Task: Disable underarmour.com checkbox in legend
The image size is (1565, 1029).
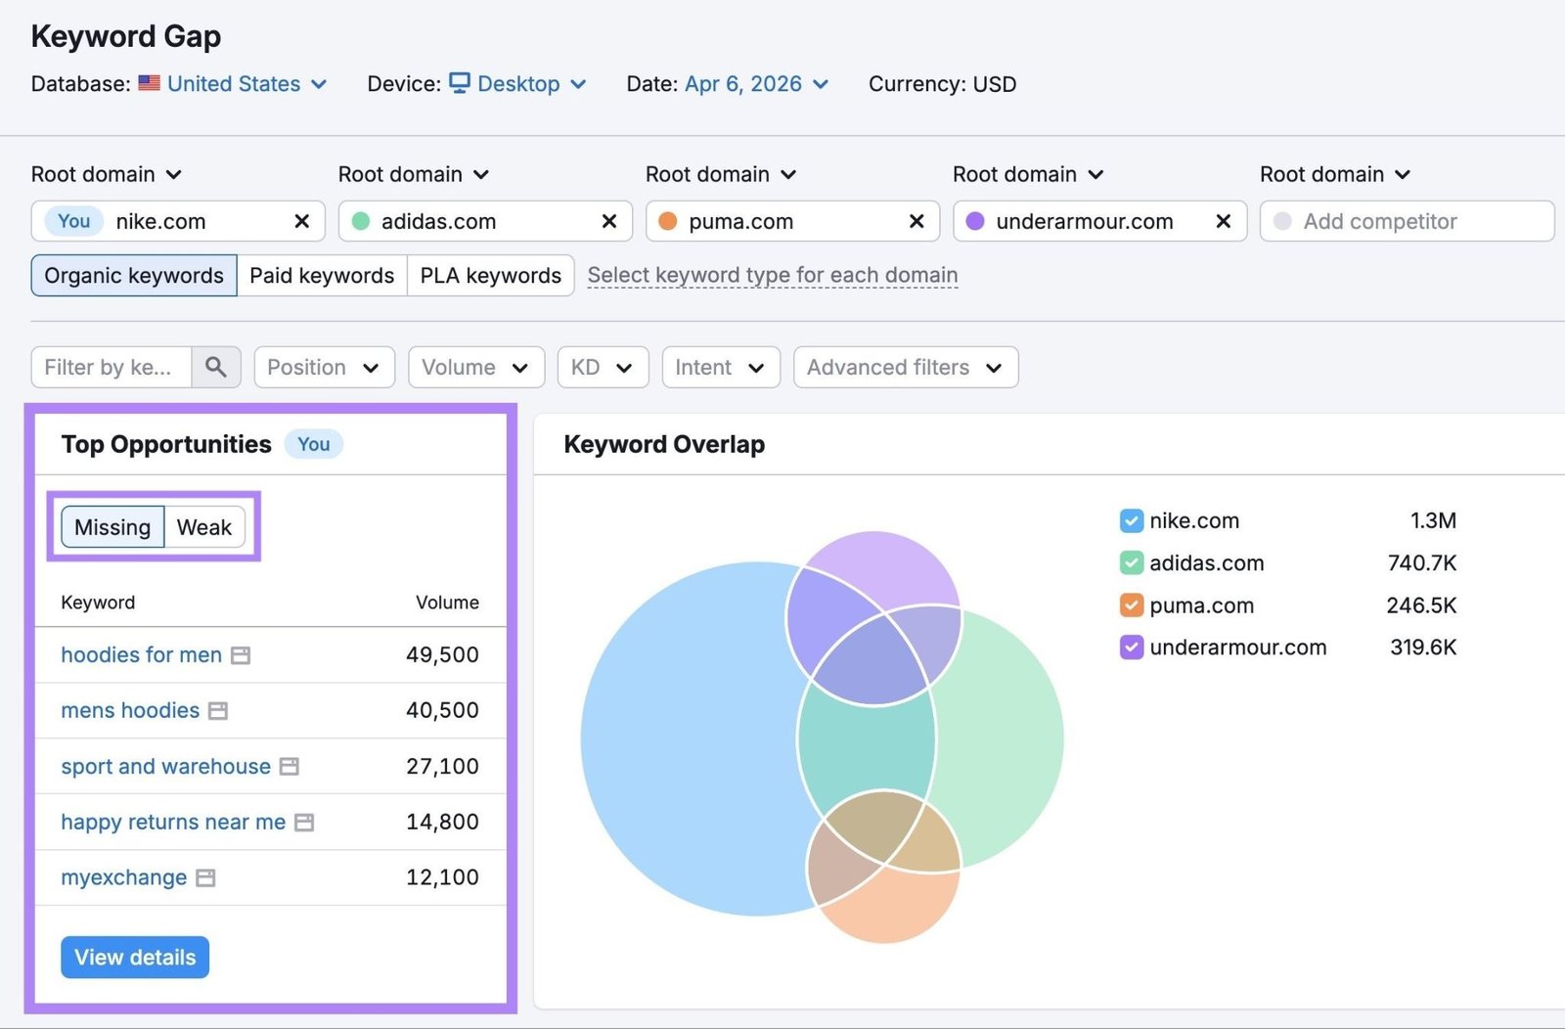Action: click(1131, 648)
